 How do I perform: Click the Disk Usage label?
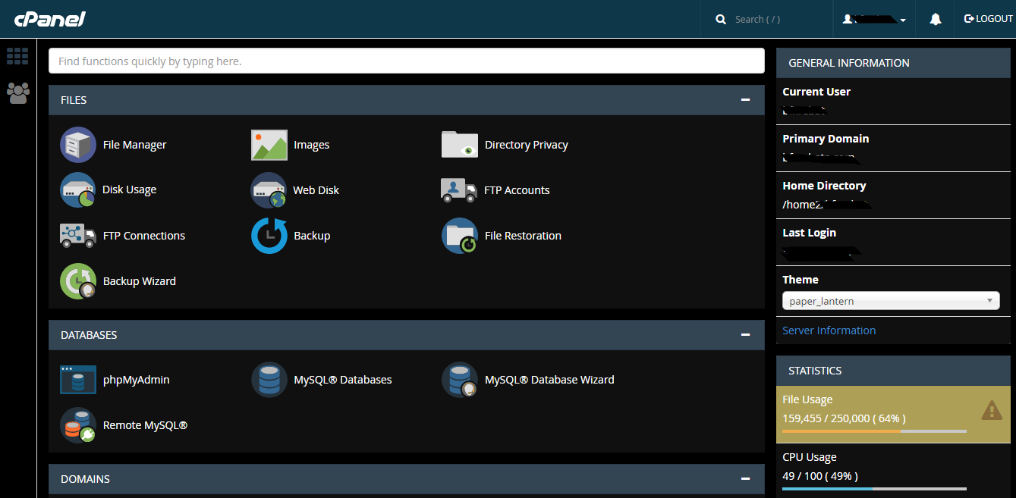[130, 189]
